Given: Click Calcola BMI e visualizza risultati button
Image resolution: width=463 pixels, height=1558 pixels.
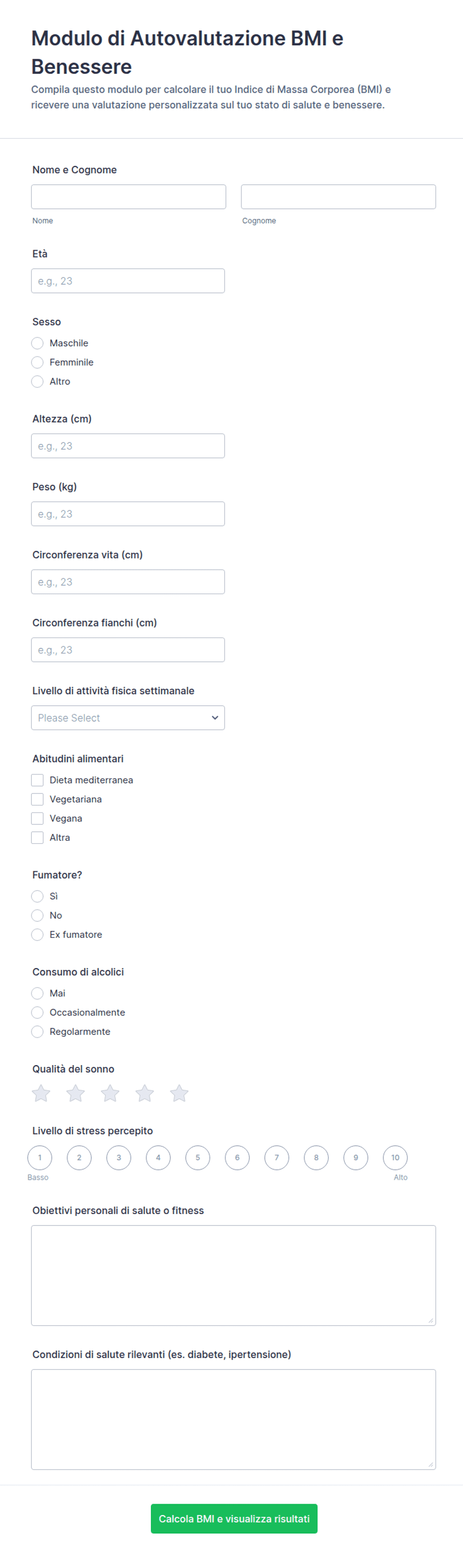Looking at the screenshot, I should pos(234,1519).
